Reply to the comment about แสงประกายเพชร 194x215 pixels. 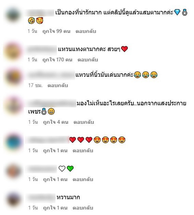coord(84,122)
